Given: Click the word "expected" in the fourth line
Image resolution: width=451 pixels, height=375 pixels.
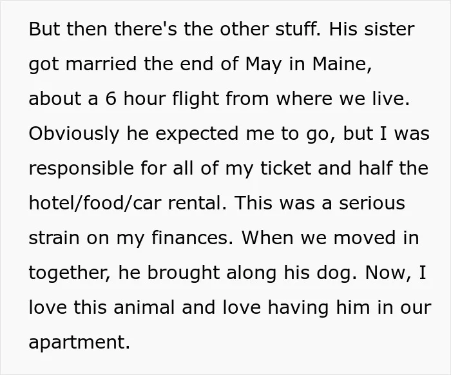Looking at the screenshot, I should (197, 134).
